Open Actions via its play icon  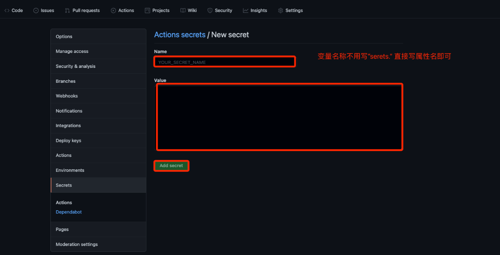113,10
